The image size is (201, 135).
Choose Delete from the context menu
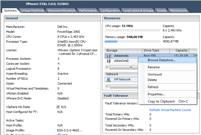[167, 80]
